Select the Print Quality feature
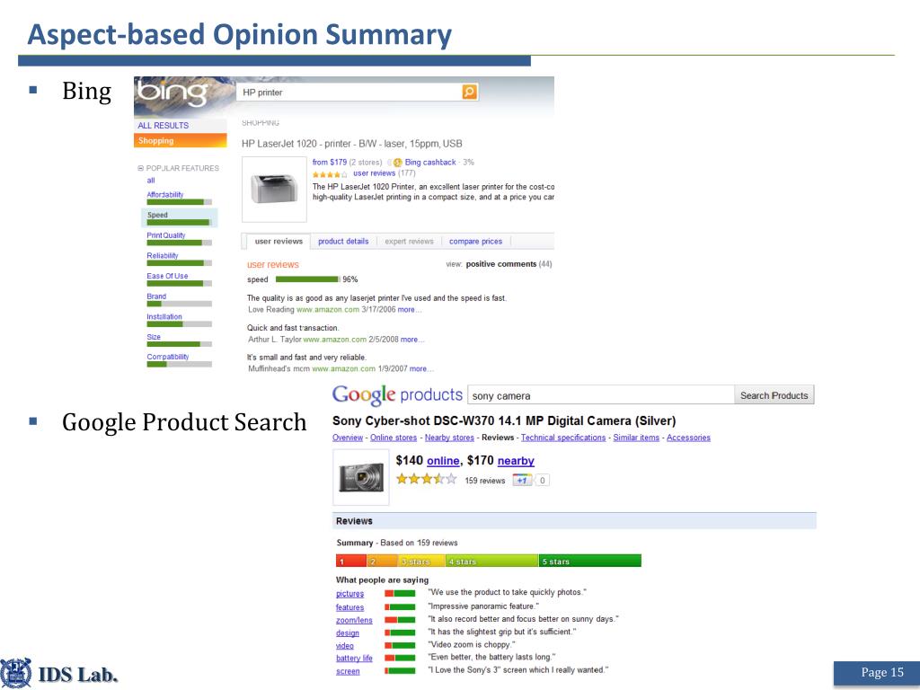The image size is (920, 690). pos(166,235)
